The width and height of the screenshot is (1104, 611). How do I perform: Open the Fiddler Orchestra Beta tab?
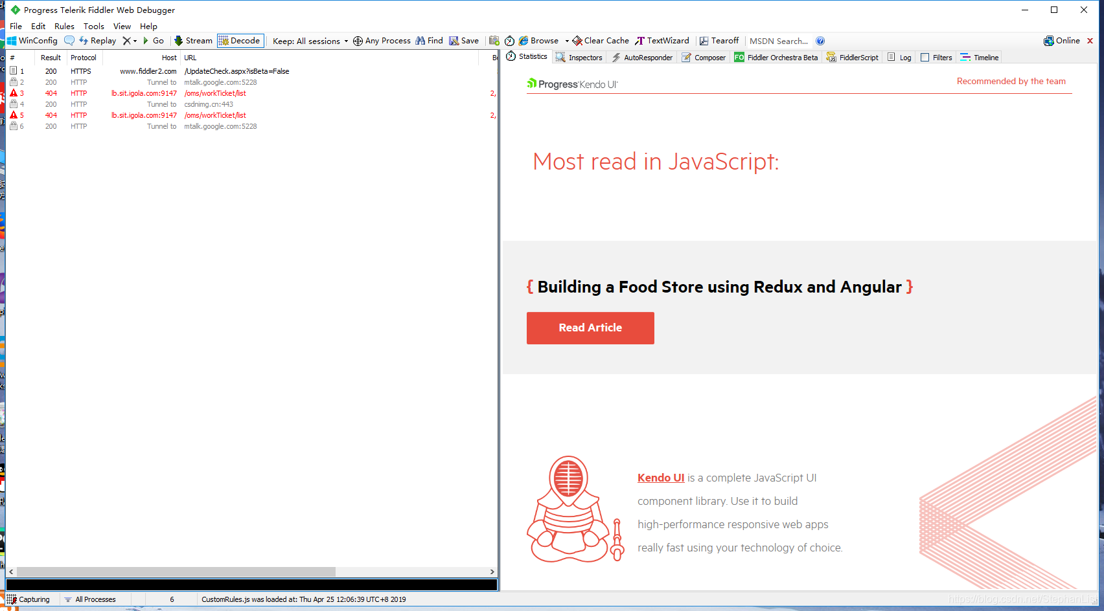776,58
